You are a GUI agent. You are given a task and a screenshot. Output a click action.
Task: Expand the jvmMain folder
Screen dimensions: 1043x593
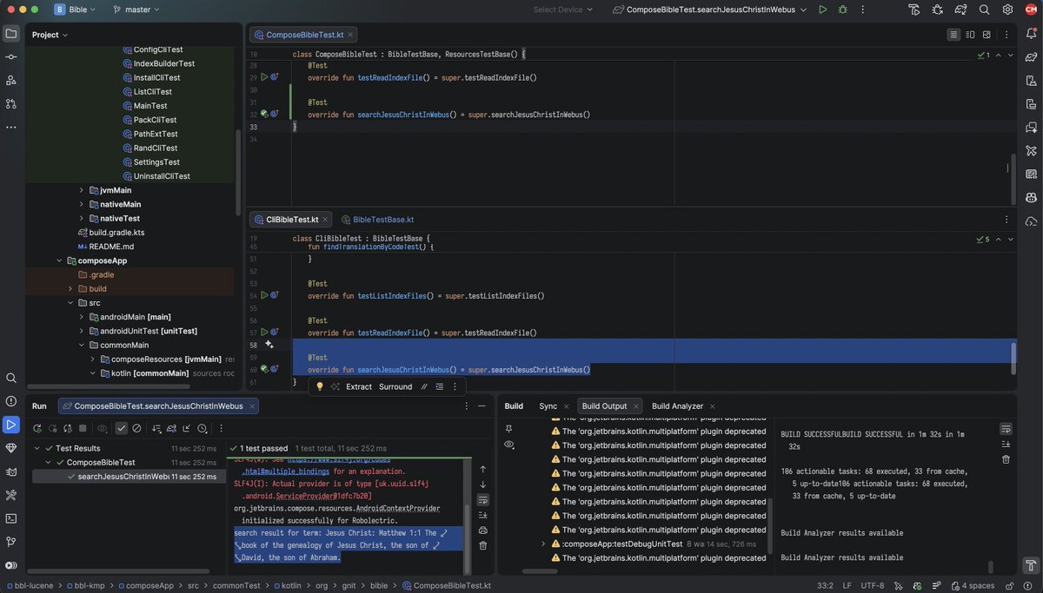click(82, 190)
